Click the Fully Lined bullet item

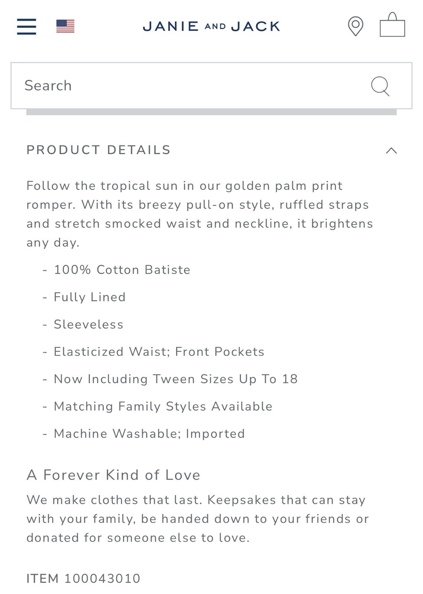pos(90,297)
